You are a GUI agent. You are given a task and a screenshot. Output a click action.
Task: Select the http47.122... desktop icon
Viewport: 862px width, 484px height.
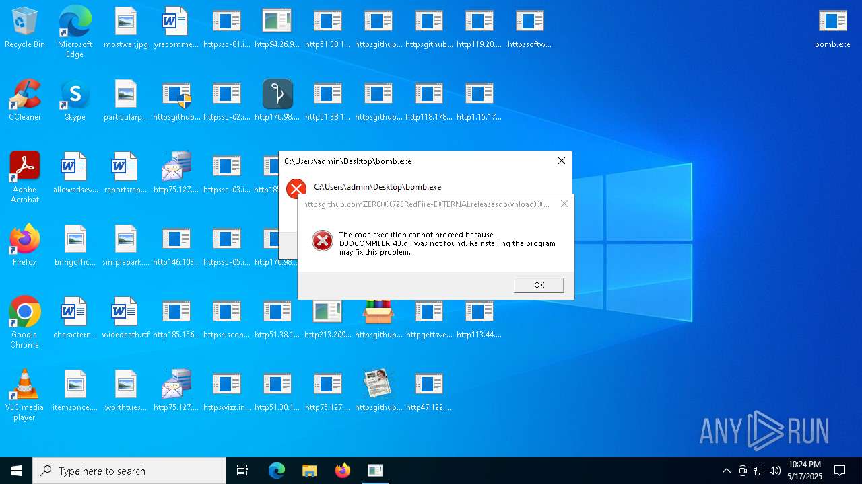(x=429, y=391)
